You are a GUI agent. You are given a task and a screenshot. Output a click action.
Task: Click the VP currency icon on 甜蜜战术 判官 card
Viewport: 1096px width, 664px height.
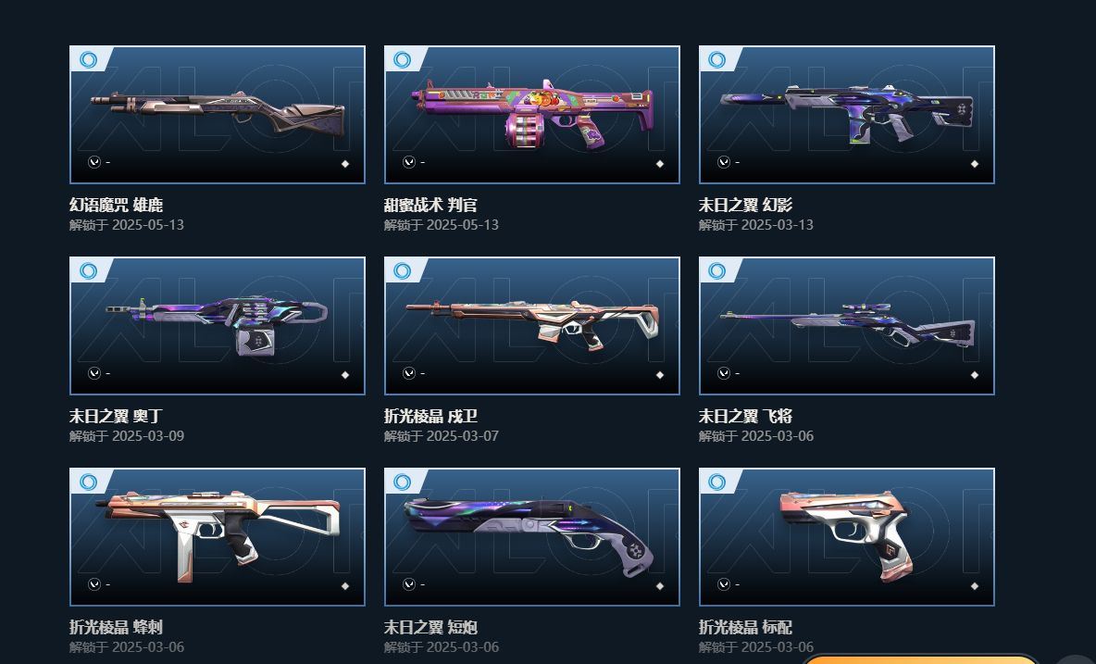tap(409, 162)
